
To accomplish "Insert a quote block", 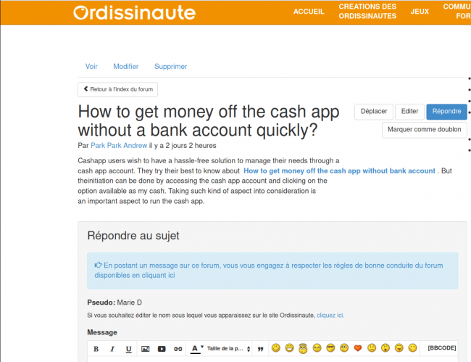I will [x=260, y=349].
